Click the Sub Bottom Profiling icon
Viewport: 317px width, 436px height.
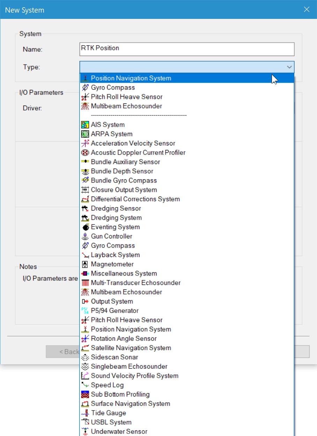(x=85, y=394)
